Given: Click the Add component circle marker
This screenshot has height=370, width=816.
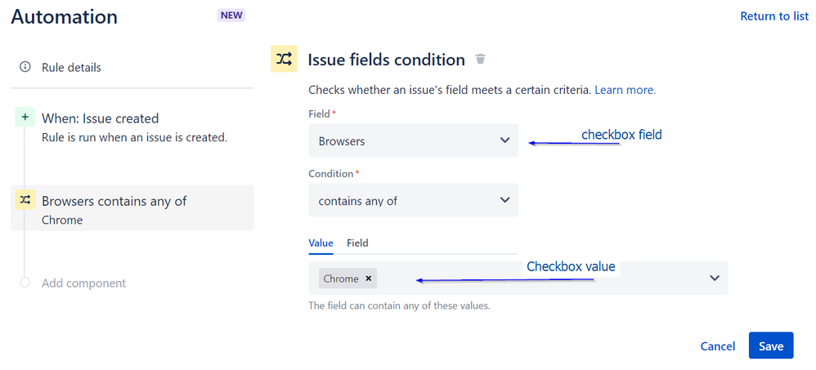Looking at the screenshot, I should pos(25,283).
